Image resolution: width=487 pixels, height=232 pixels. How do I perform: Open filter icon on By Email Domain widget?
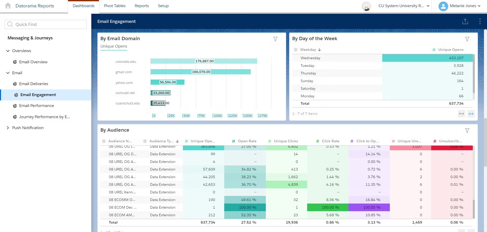[x=275, y=39]
